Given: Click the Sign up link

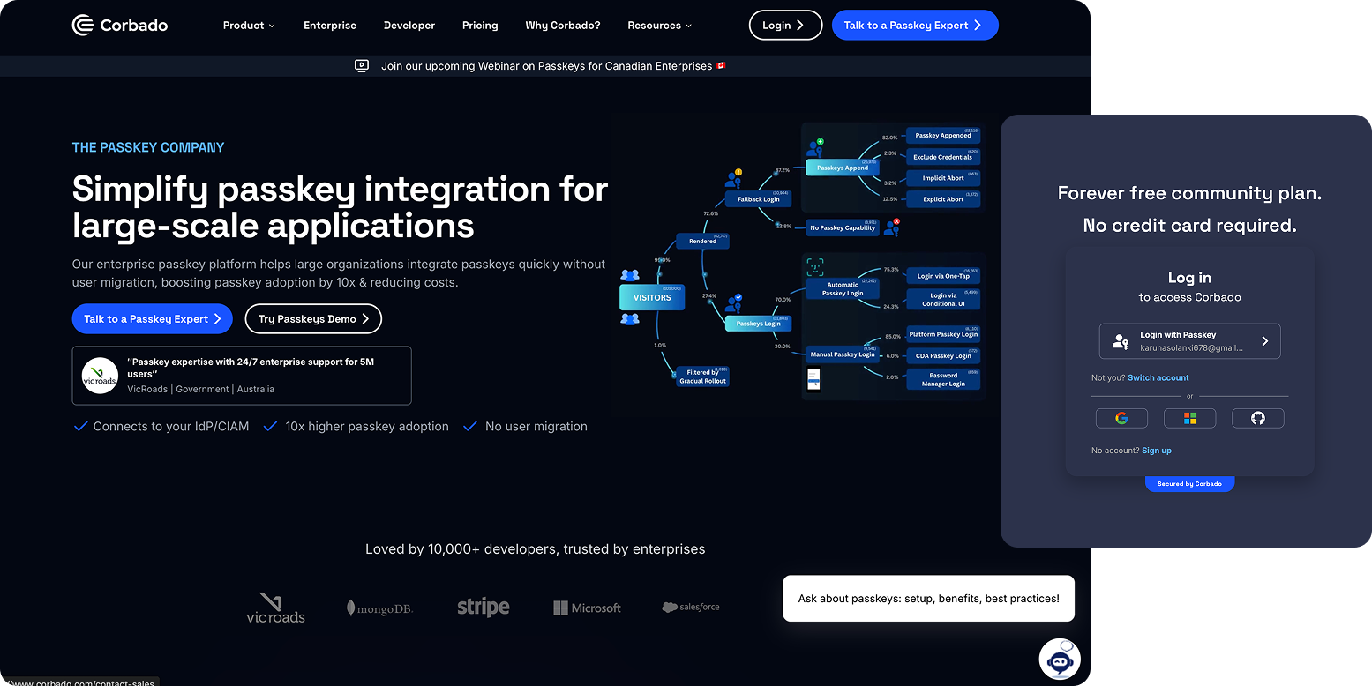Looking at the screenshot, I should click(x=1157, y=451).
